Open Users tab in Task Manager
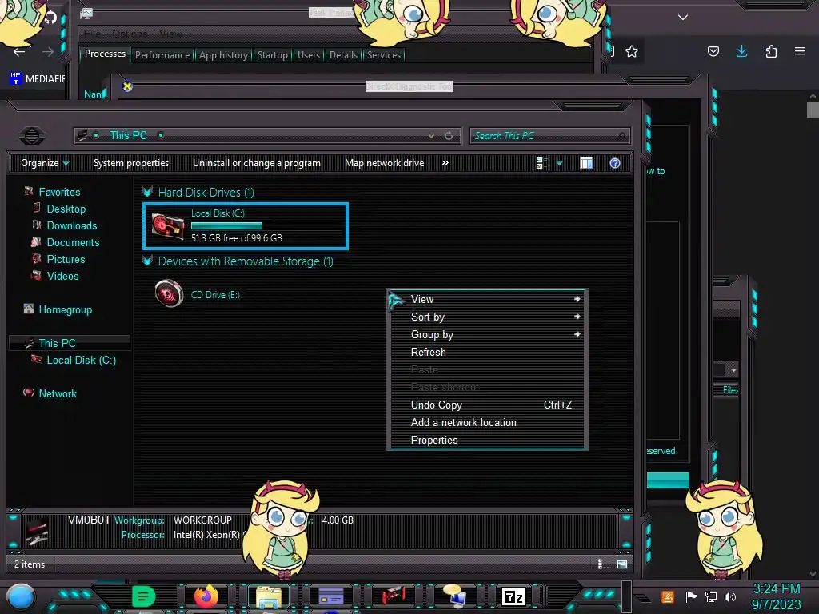Screen dimensions: 819x614 [x=309, y=55]
